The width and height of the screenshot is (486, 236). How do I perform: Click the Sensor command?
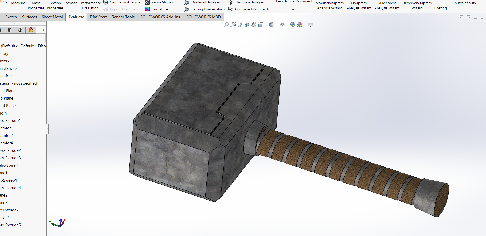coord(71,3)
